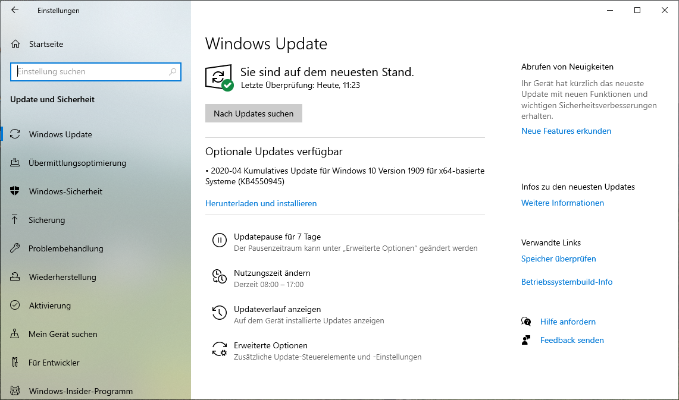Click Hilfe anfordern link
The width and height of the screenshot is (679, 400).
tap(568, 322)
